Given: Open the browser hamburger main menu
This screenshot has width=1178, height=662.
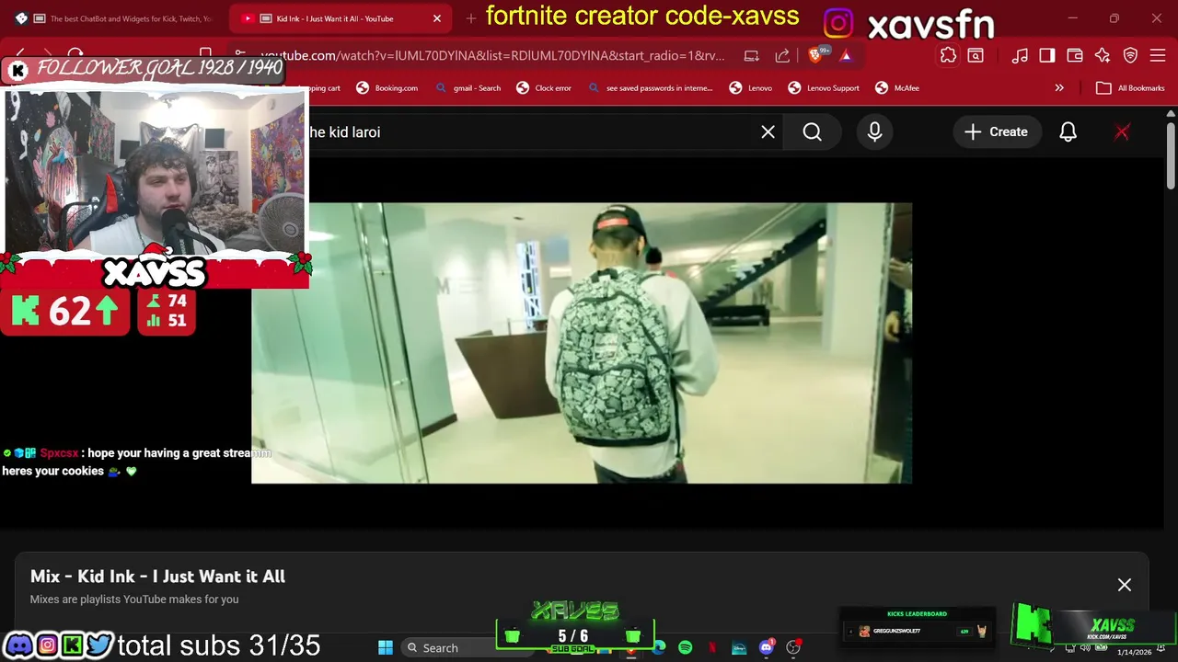Looking at the screenshot, I should click(1158, 56).
